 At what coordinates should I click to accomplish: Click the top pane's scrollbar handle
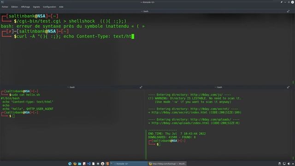click(x=293, y=82)
